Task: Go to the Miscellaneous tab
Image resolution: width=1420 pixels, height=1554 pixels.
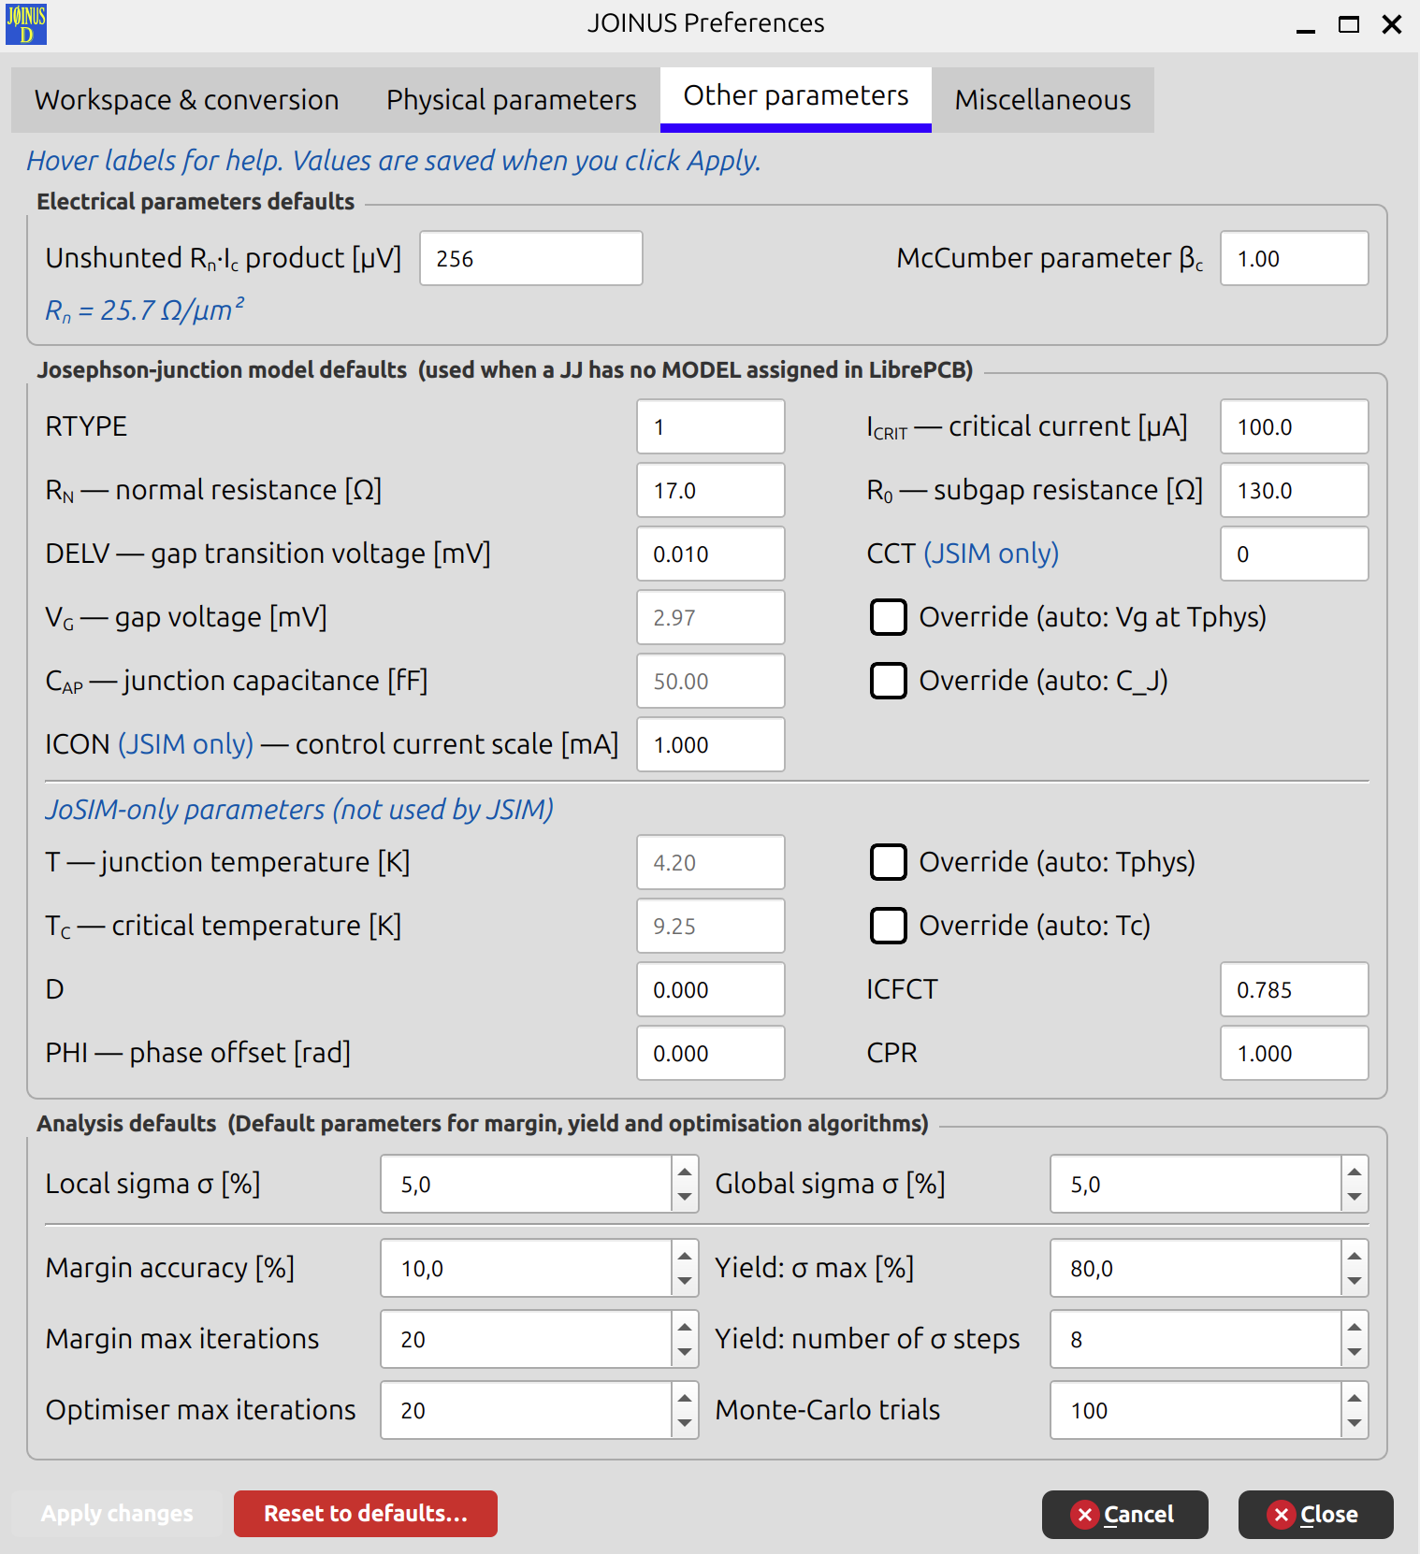Action: [x=1043, y=100]
